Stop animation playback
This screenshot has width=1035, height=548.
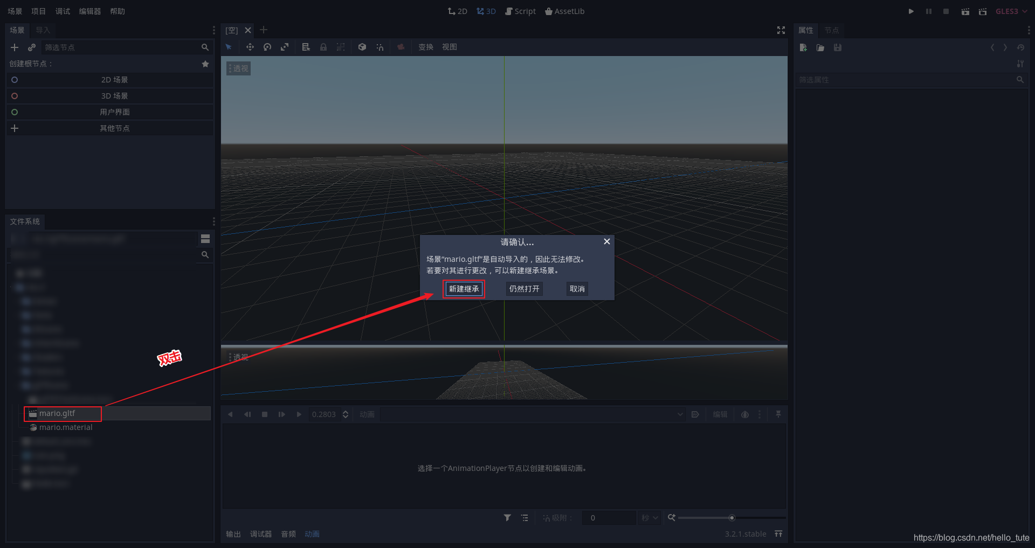tap(265, 414)
